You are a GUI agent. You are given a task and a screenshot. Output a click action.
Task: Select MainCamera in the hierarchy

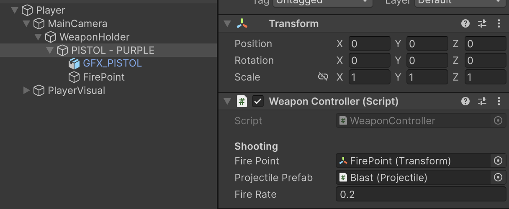click(77, 24)
